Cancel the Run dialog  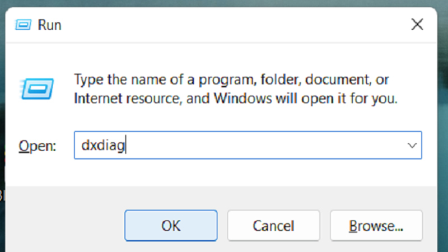point(273,226)
